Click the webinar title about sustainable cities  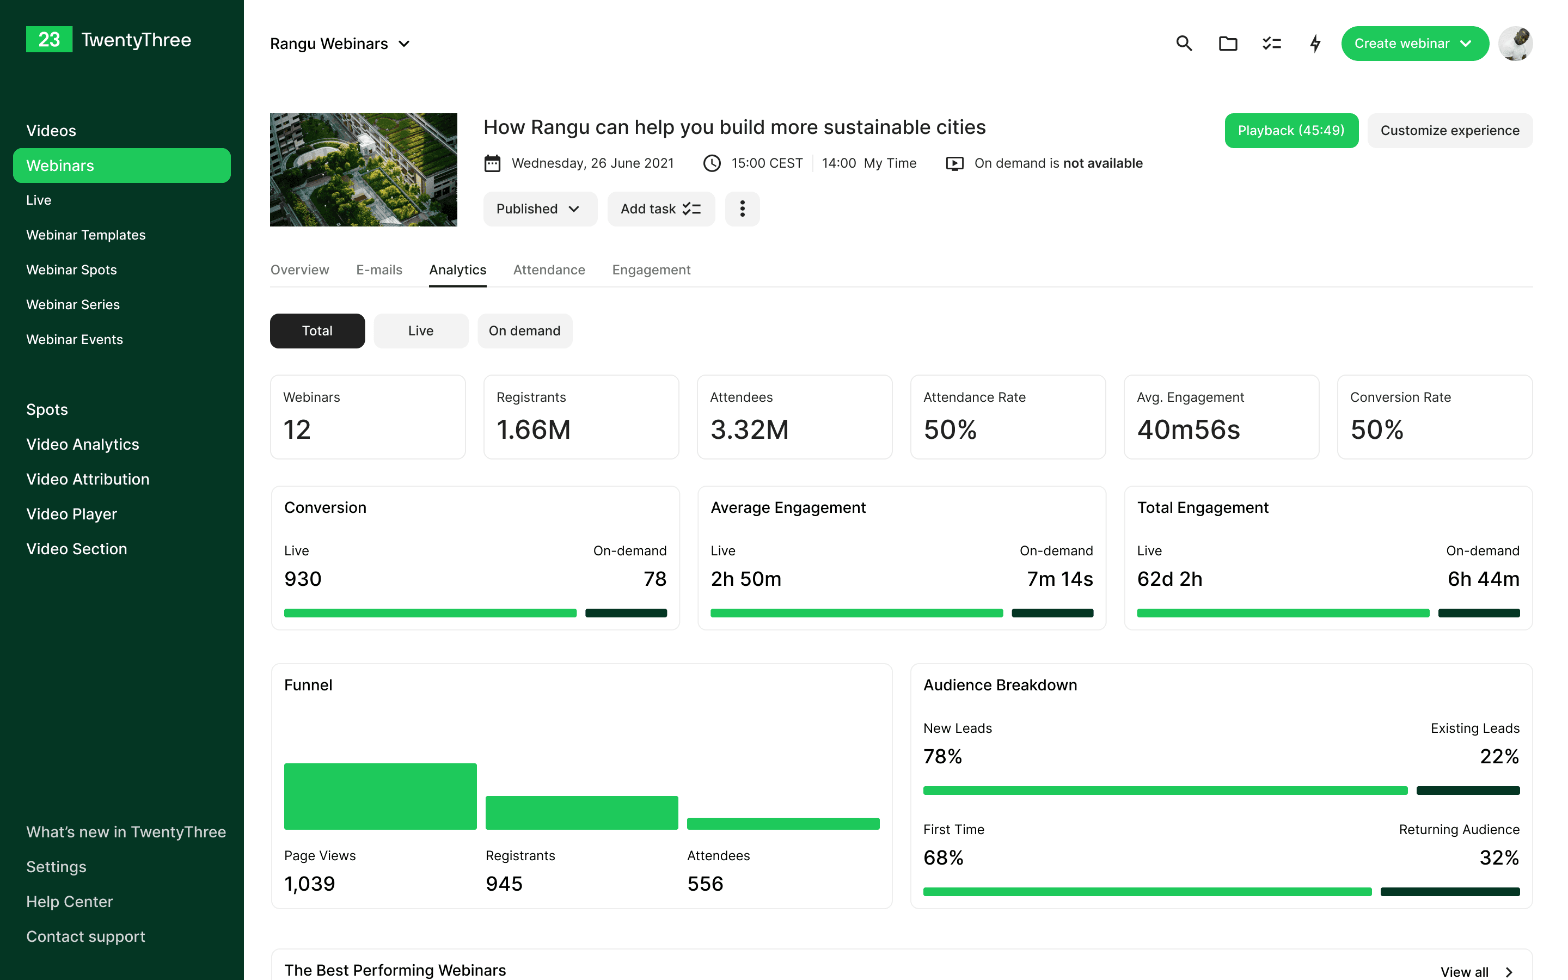(734, 127)
